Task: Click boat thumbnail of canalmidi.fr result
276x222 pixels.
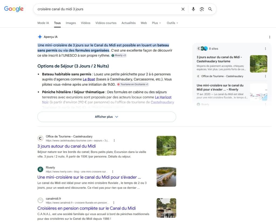Action: (x=166, y=208)
